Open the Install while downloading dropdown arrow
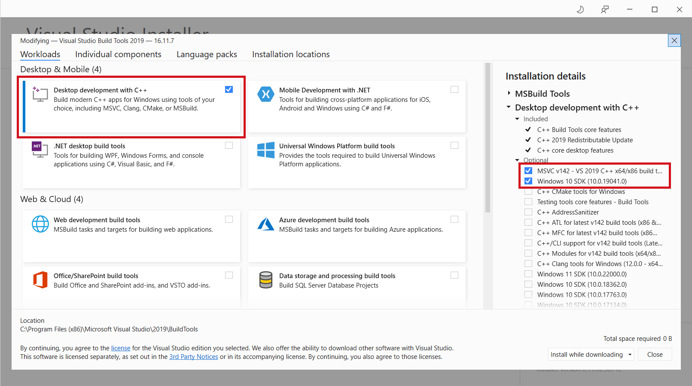This screenshot has height=386, width=692. [630, 355]
